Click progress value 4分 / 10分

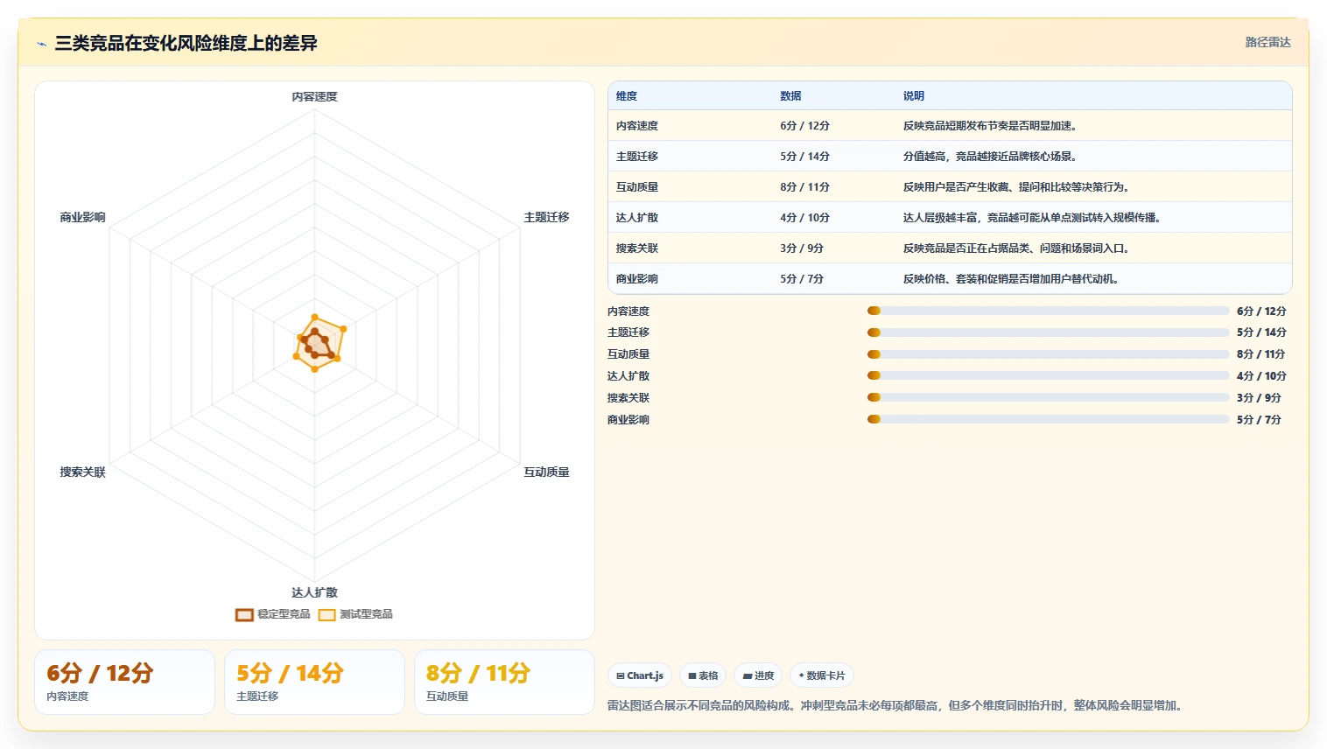pos(1261,376)
